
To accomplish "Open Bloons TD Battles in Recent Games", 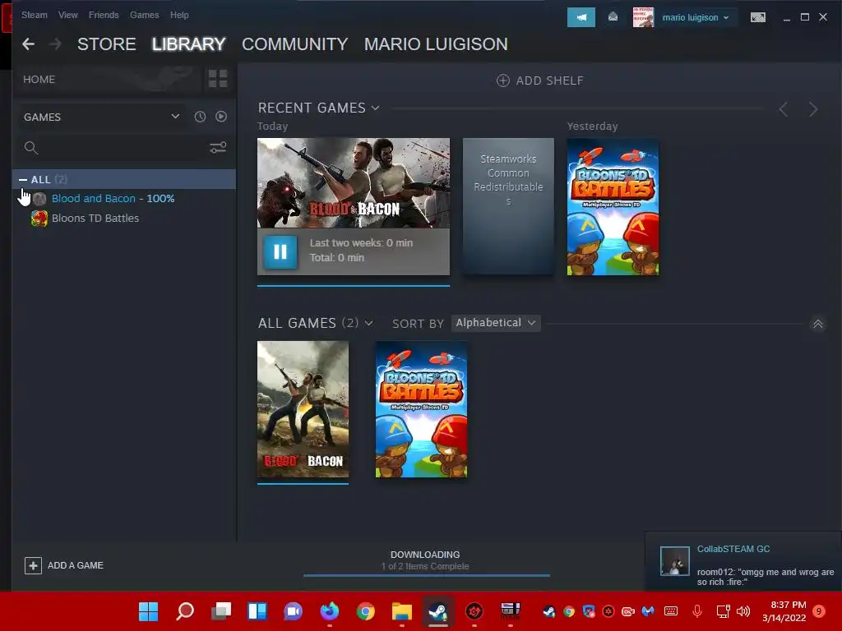I will pyautogui.click(x=613, y=206).
